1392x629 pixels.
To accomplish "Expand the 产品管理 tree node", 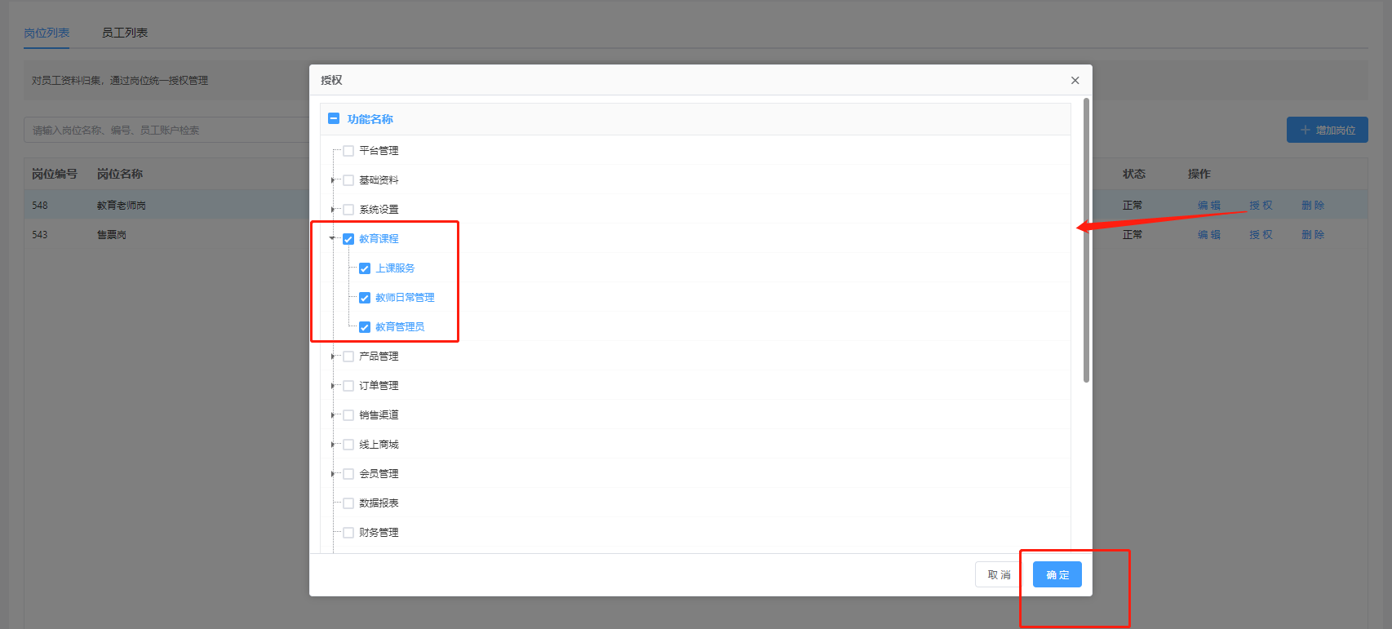I will (x=333, y=357).
